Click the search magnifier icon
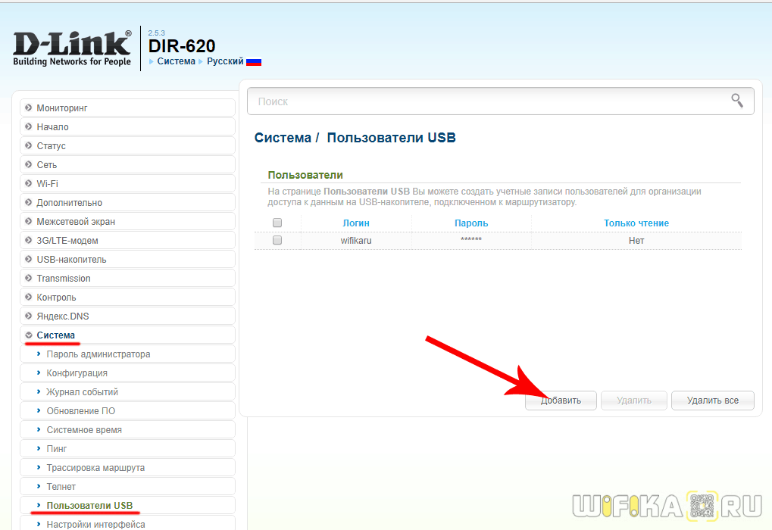 pyautogui.click(x=737, y=101)
